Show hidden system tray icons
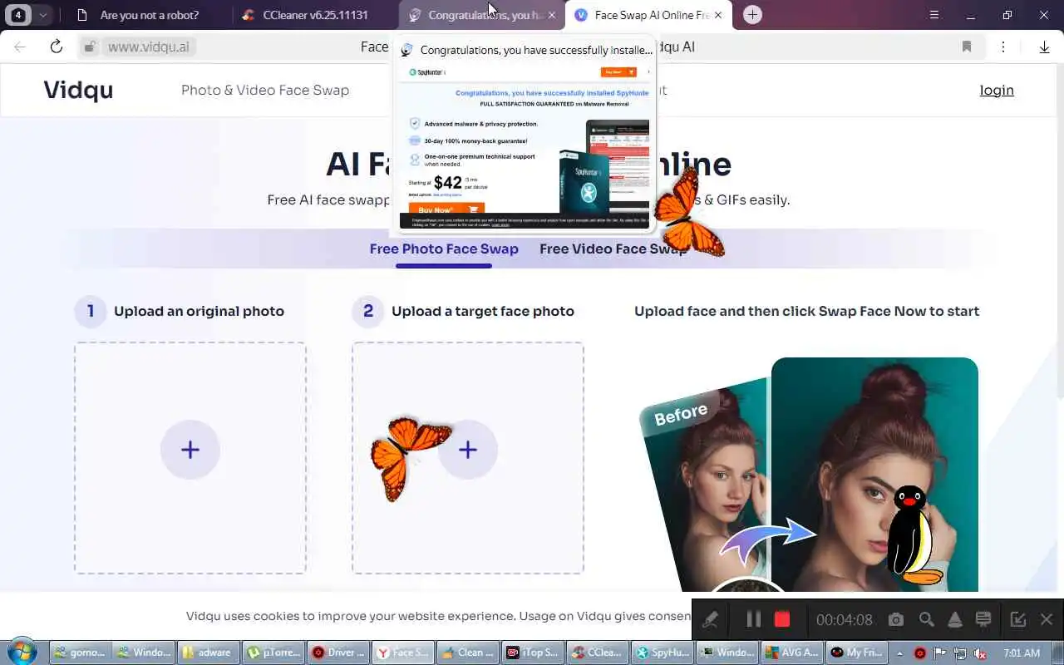1064x665 pixels. 899,653
